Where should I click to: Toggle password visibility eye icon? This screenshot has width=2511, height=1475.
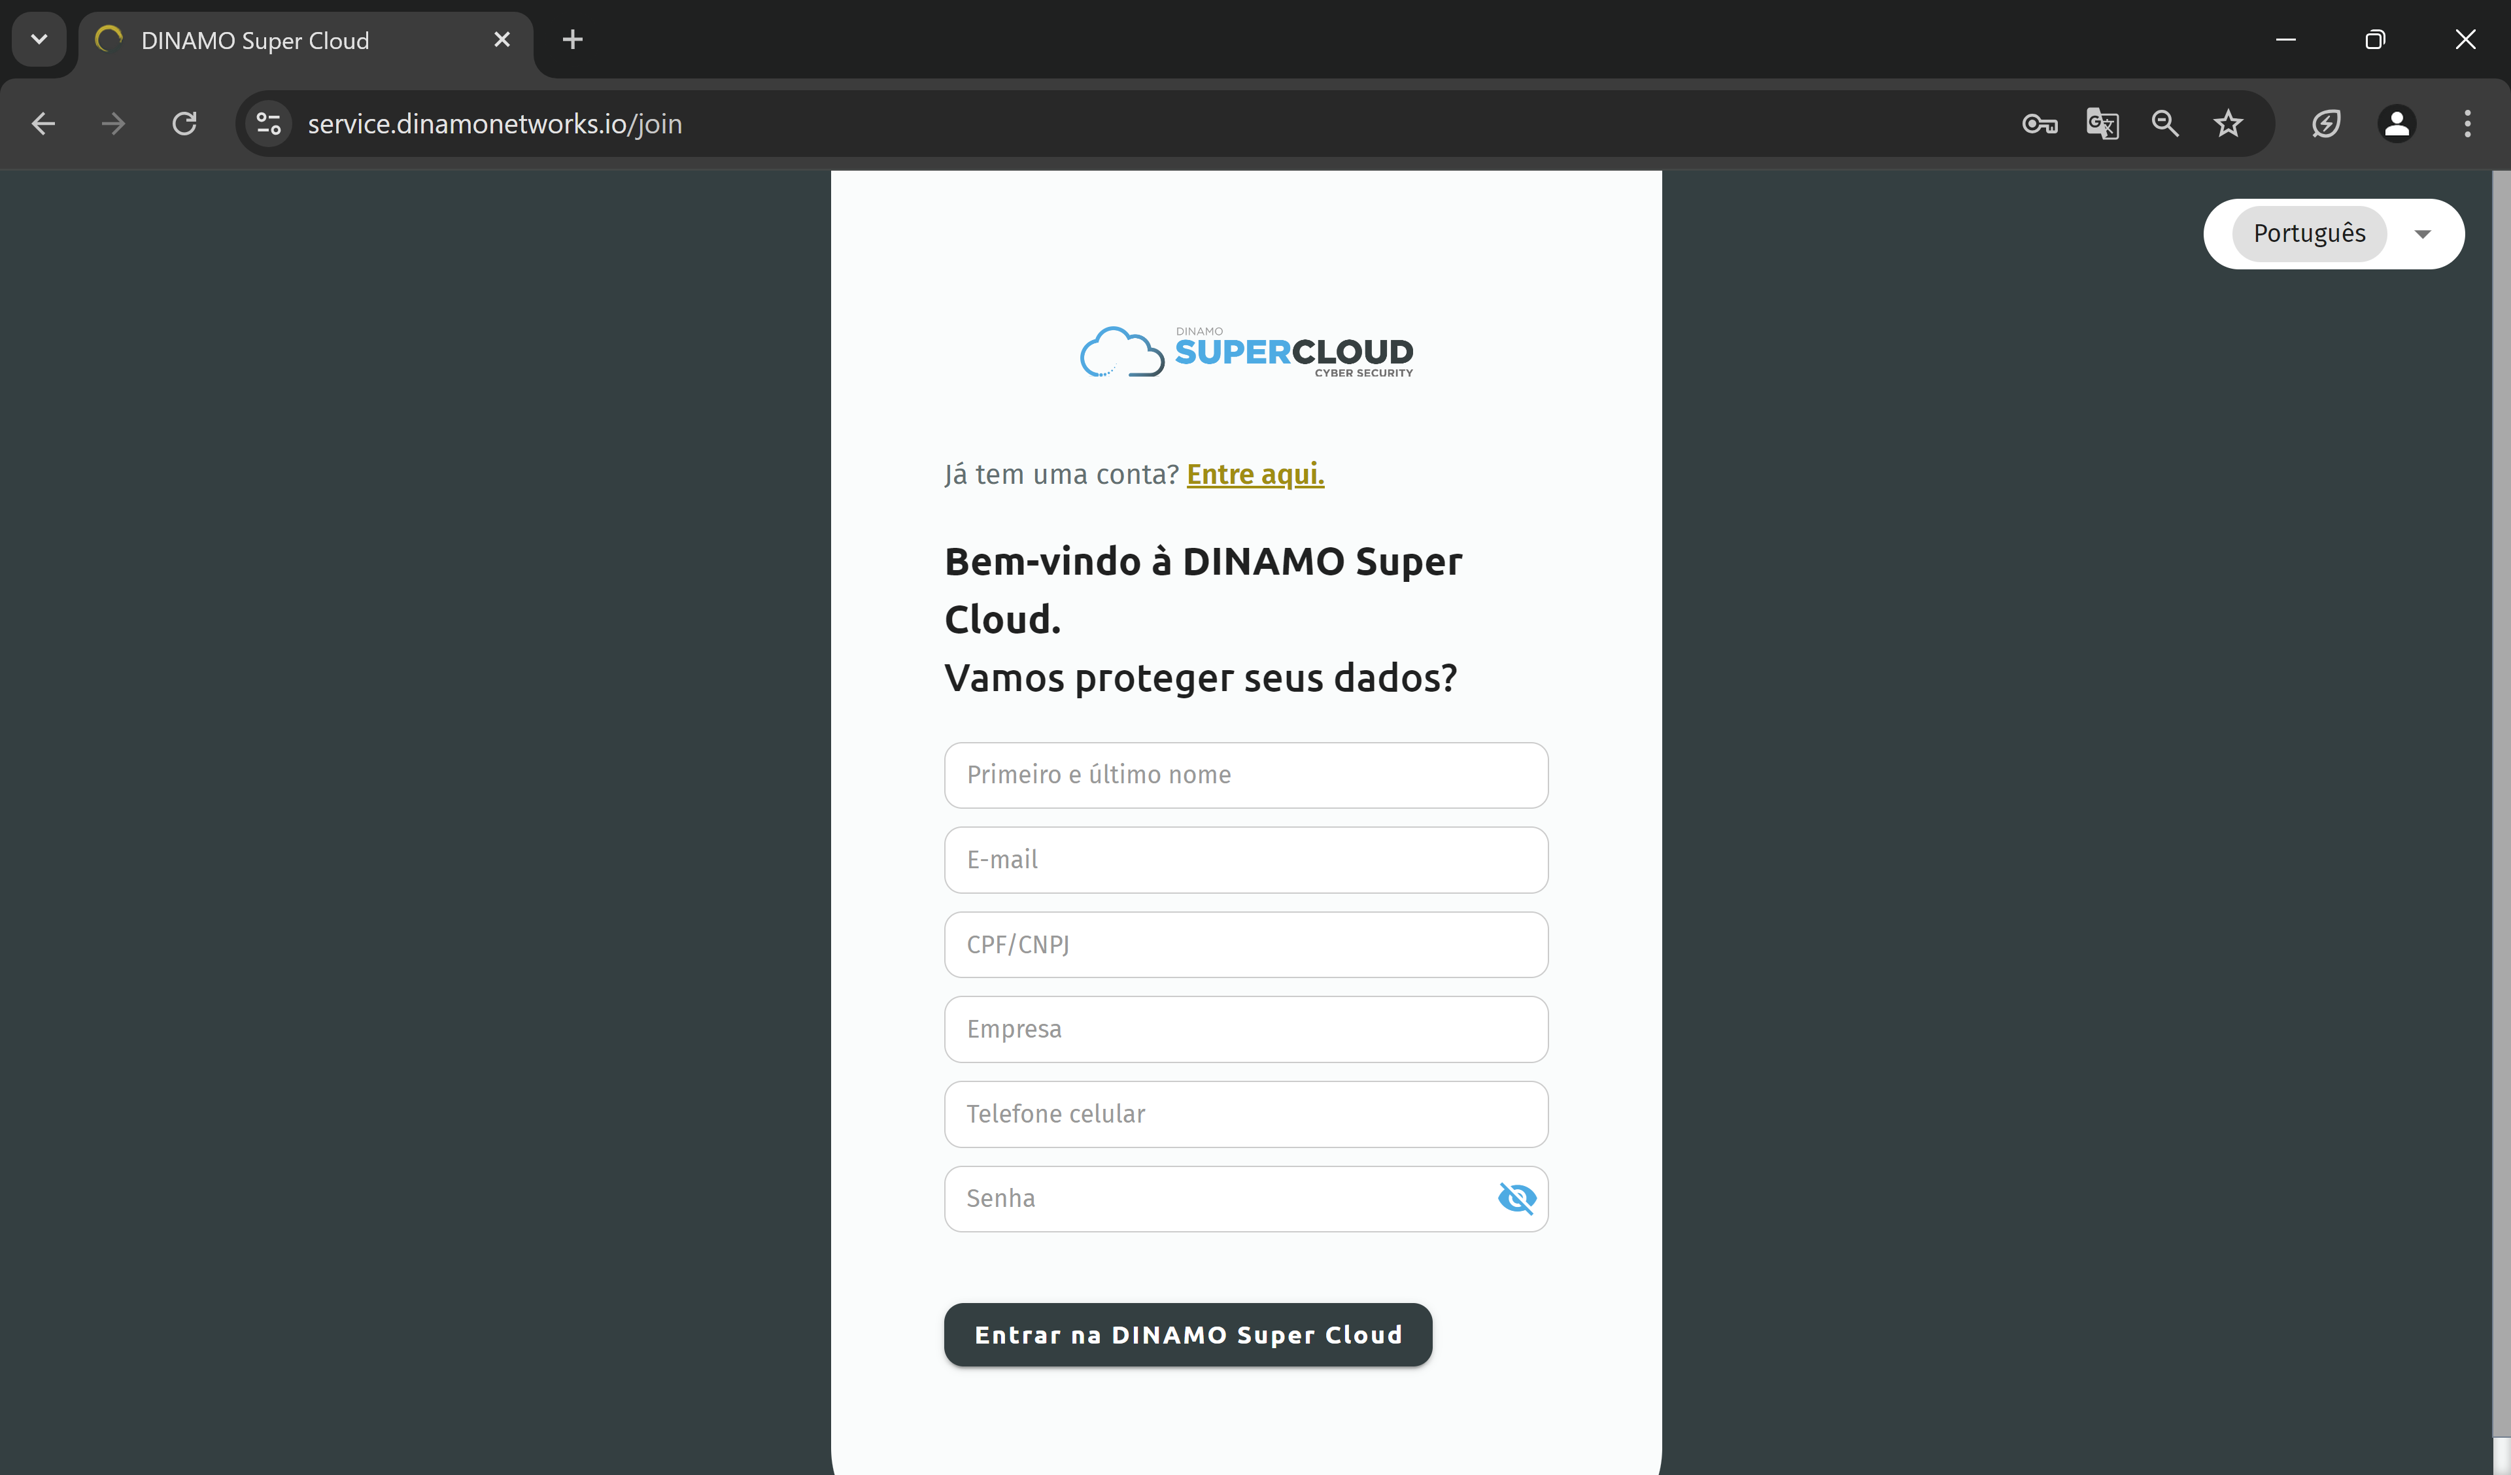pos(1516,1198)
